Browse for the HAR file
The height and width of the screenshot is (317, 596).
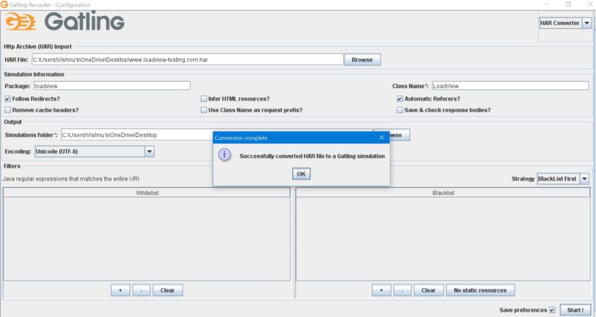(x=362, y=60)
